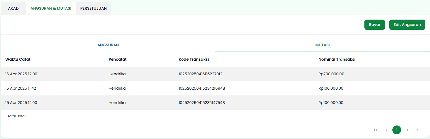430x139 pixels.
Task: Jump to last page pagination icon
Action: [418, 130]
